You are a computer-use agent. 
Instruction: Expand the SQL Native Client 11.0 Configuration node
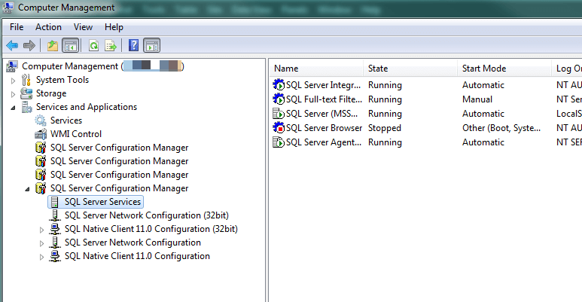click(x=41, y=257)
